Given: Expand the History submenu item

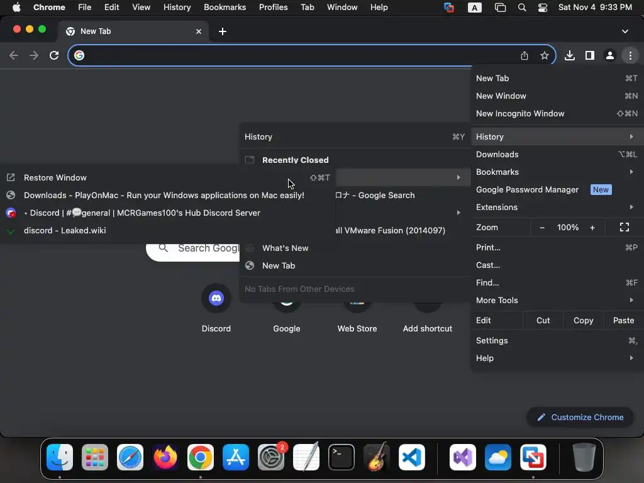Looking at the screenshot, I should click(557, 136).
